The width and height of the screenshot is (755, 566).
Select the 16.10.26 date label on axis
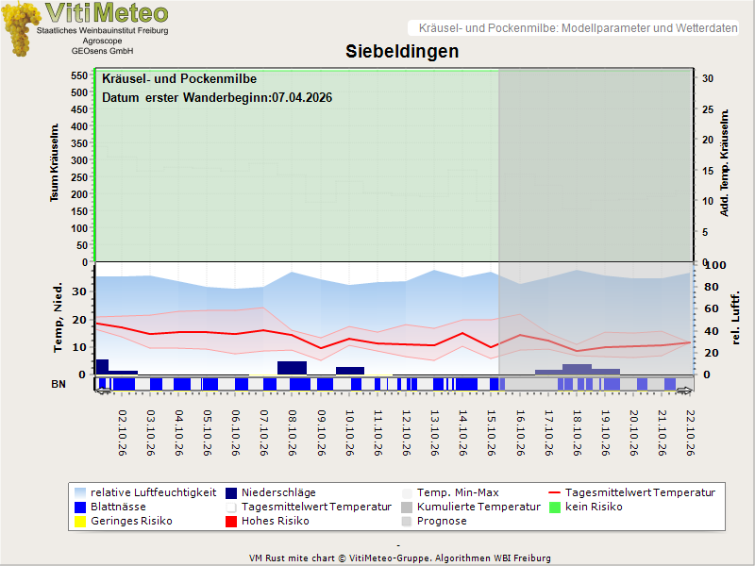[520, 433]
